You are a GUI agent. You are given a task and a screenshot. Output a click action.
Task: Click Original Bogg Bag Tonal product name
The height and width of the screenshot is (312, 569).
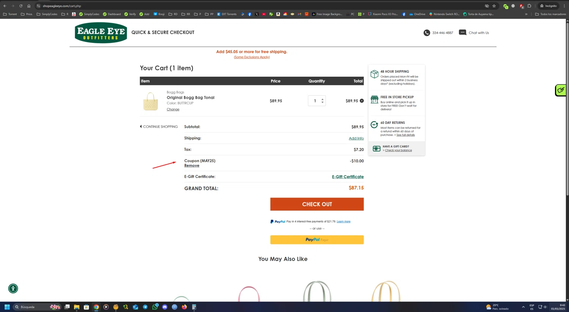[x=190, y=98]
